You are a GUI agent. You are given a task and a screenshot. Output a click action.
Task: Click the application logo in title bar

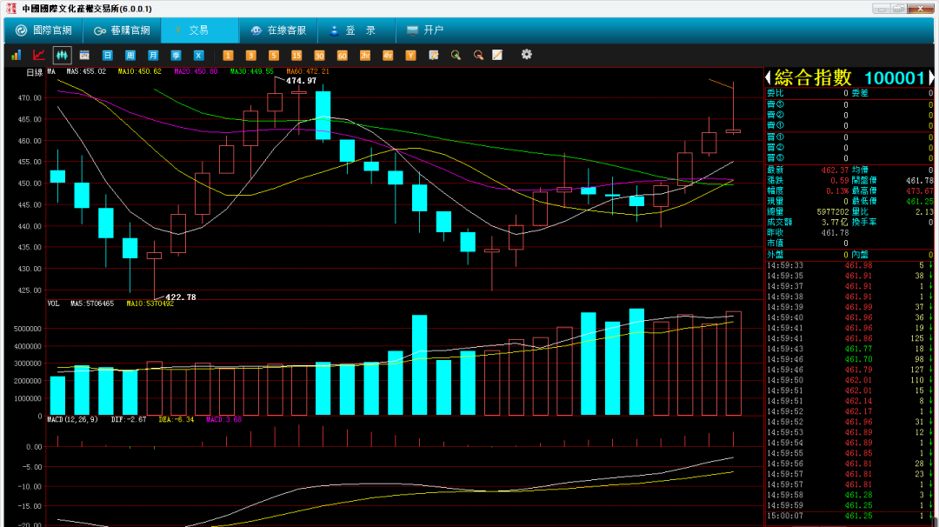click(x=11, y=9)
